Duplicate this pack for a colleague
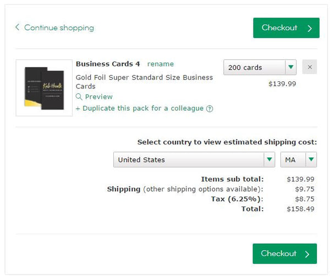Viewport: 330px width, 279px height. (x=140, y=109)
